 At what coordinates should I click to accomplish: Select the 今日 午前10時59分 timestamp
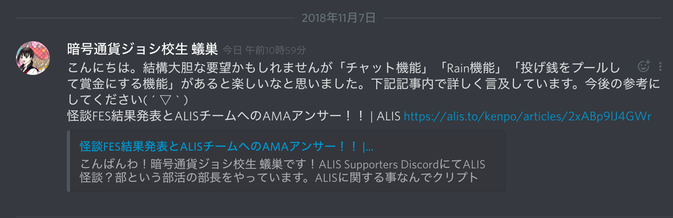coord(264,51)
